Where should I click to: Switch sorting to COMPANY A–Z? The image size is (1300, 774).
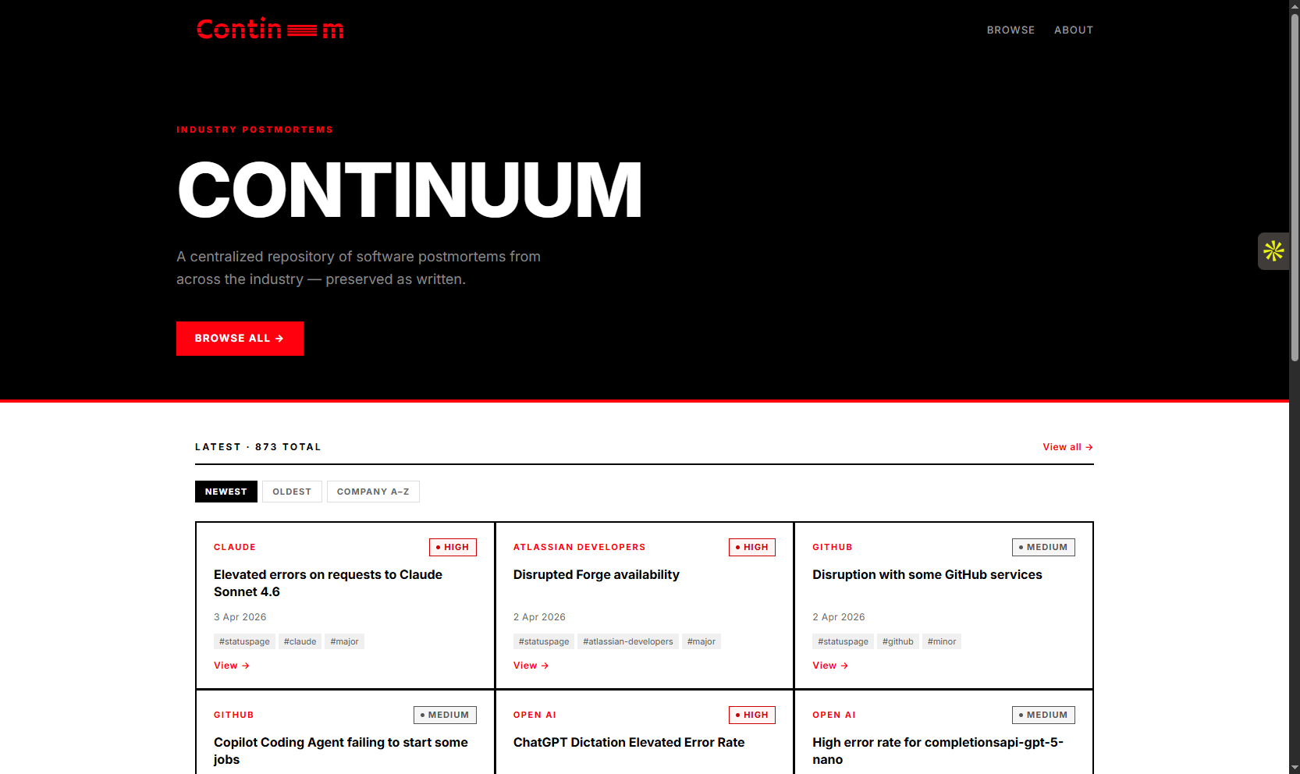pos(373,492)
